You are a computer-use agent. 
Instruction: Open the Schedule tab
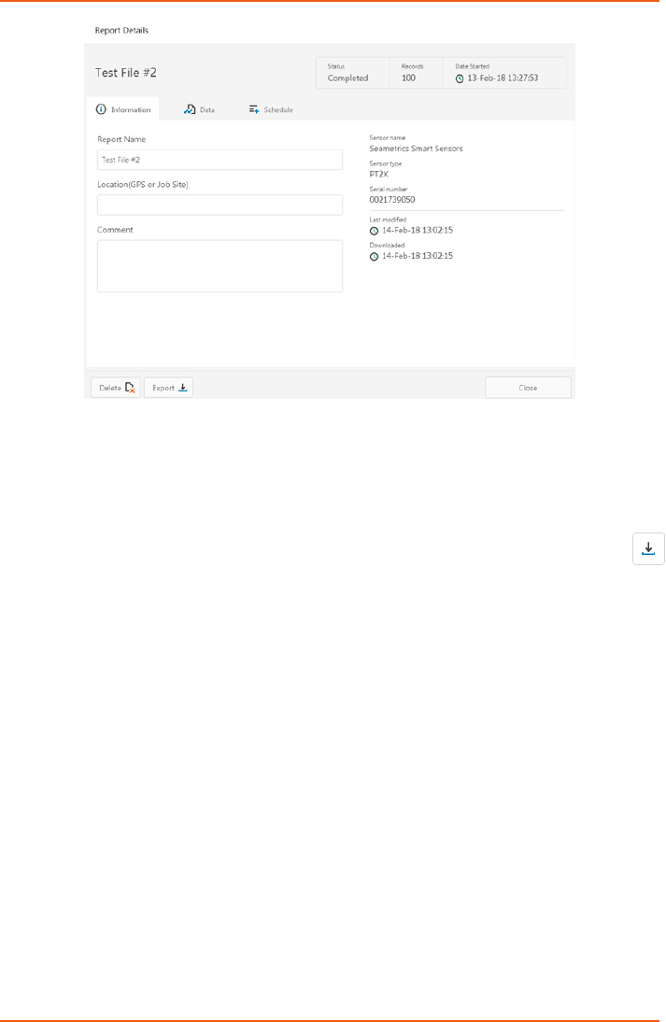(271, 109)
